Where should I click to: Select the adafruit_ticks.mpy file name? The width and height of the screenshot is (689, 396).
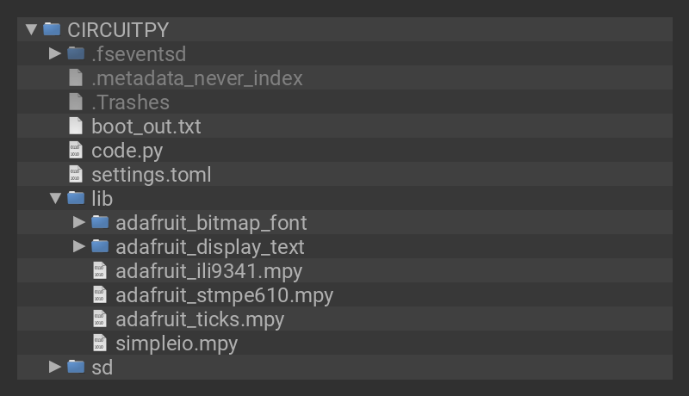pos(200,319)
